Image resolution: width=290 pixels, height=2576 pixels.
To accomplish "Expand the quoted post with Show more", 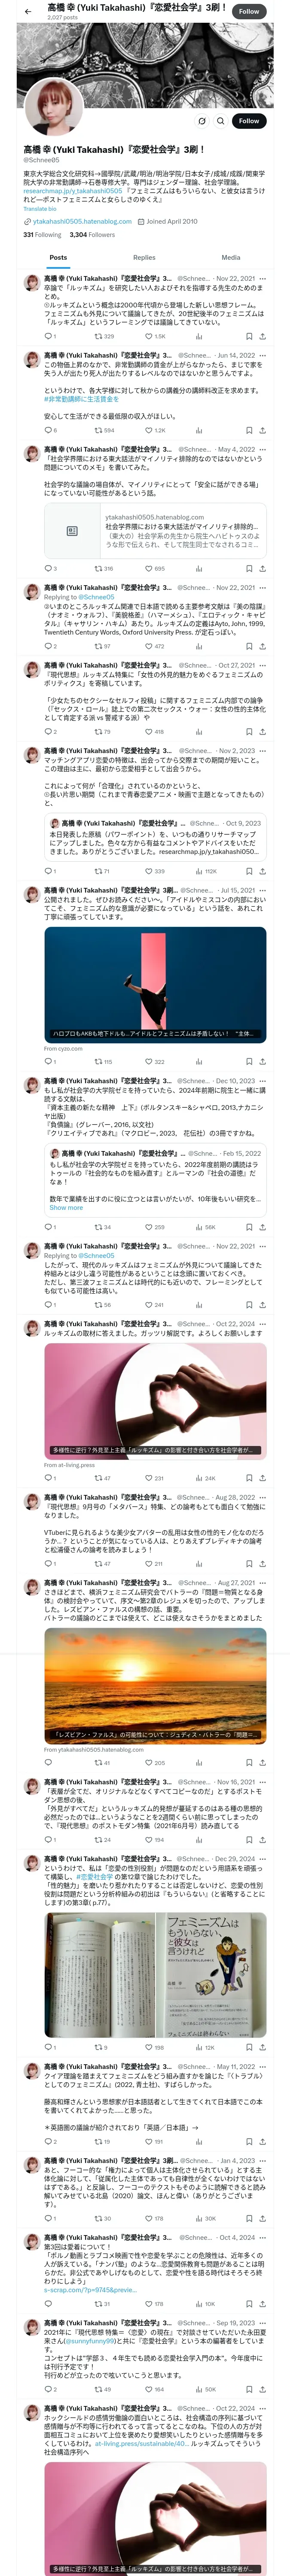I will (x=66, y=1207).
